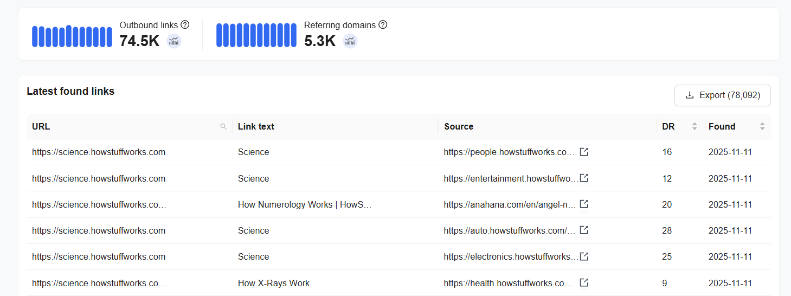
Task: Sort table by Found date arrows
Action: (762, 127)
